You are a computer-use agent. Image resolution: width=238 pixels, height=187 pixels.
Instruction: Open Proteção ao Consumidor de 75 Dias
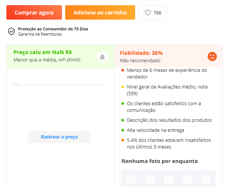point(53,29)
